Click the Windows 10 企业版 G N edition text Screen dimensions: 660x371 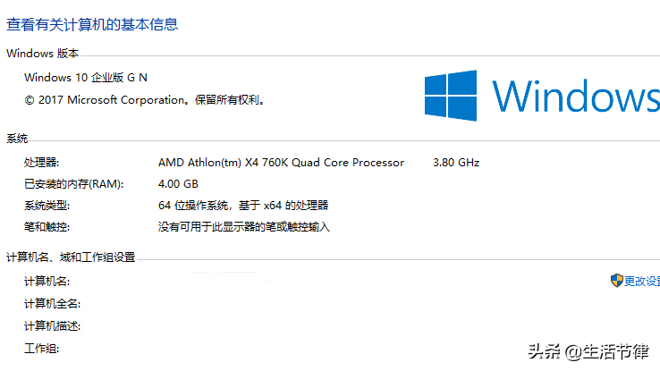click(86, 78)
